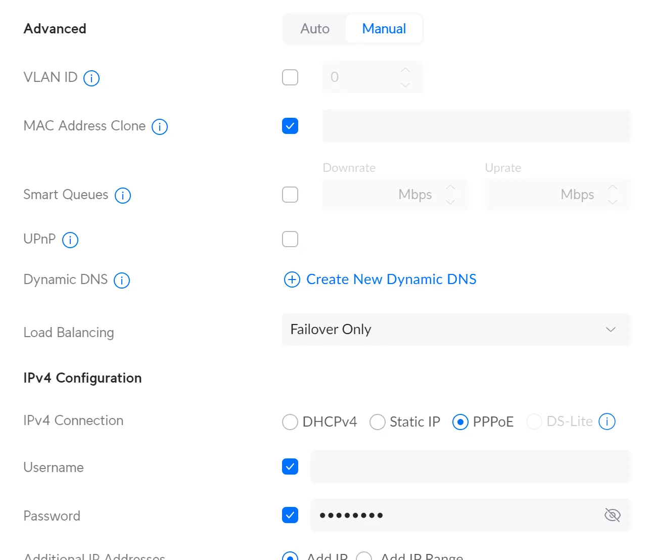
Task: Choose the Add IP Range option
Action: pyautogui.click(x=364, y=556)
